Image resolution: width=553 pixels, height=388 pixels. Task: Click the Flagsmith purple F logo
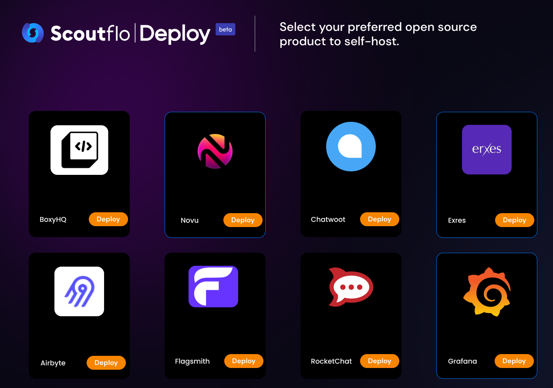(x=213, y=287)
